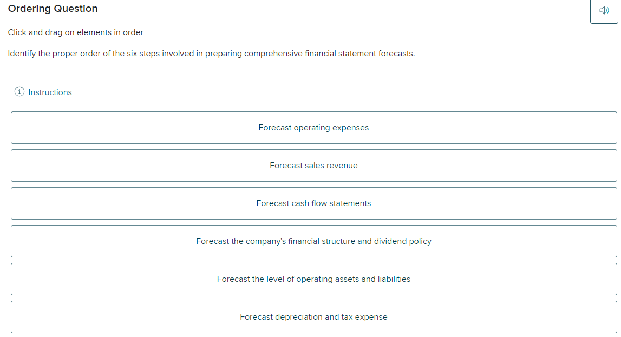Click Forecast depreciation and tax expense
This screenshot has height=337, width=621.
[x=313, y=317]
